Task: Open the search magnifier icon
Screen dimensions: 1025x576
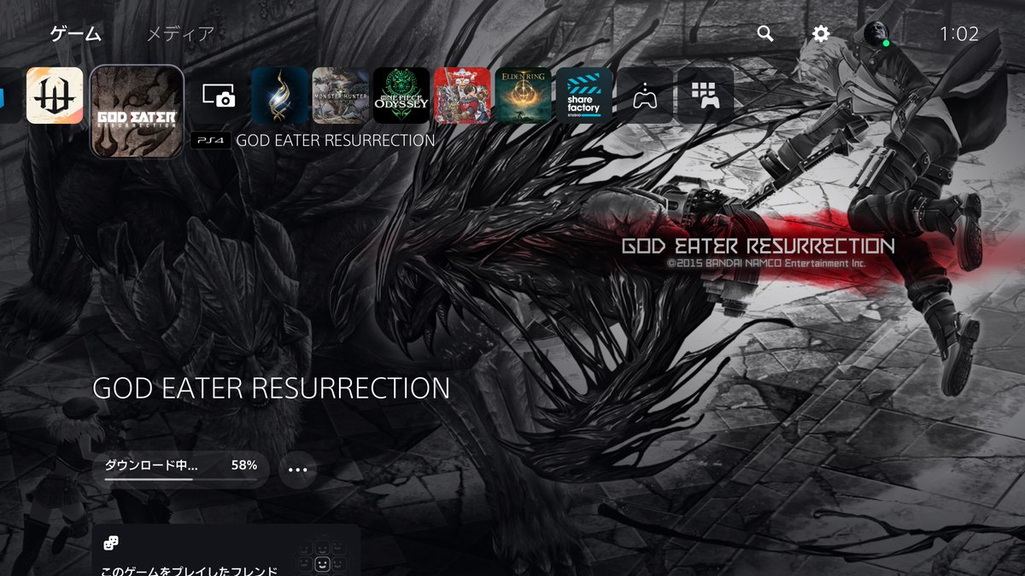Action: 765,34
